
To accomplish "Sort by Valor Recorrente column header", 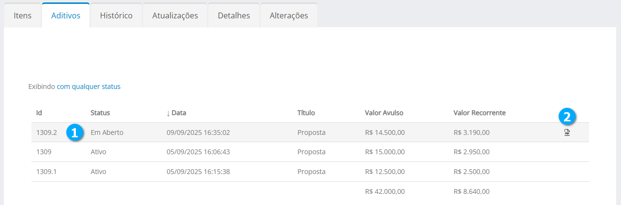I will click(x=479, y=113).
